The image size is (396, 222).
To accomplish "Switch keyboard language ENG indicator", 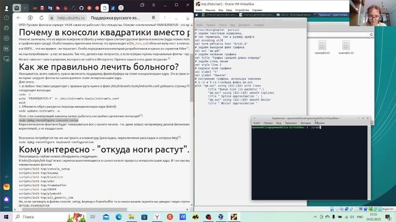I will point(360,217).
